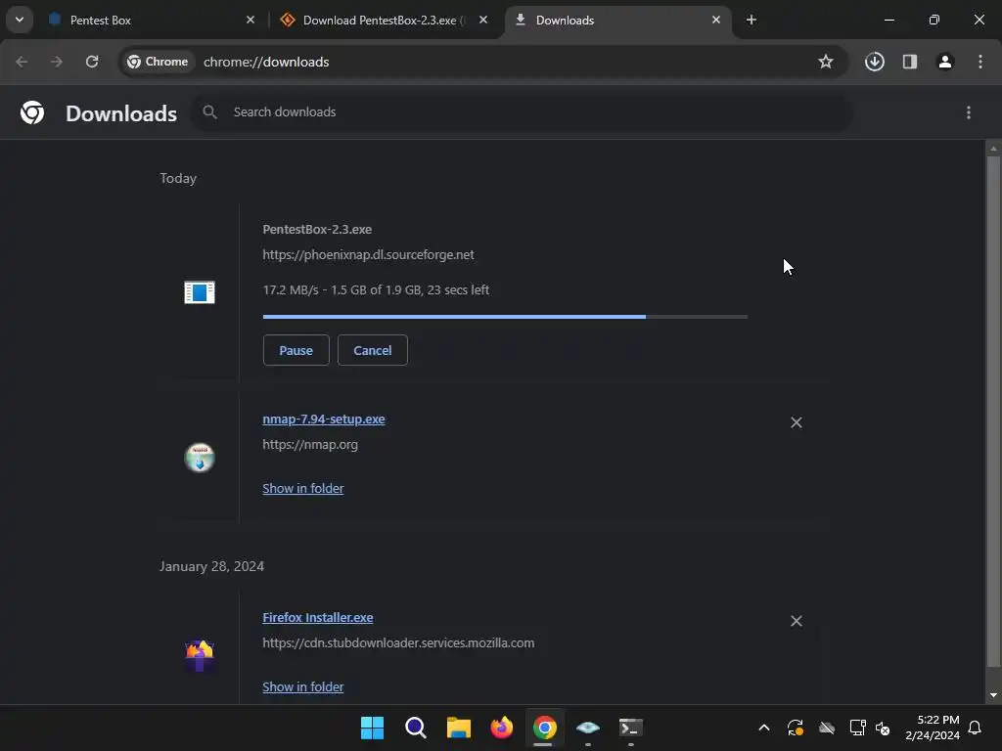Click the sync status tray icon
Screen dimensions: 1002x751
coord(795,728)
